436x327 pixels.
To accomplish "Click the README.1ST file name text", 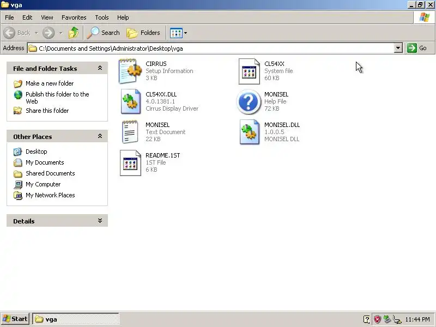I will click(162, 155).
